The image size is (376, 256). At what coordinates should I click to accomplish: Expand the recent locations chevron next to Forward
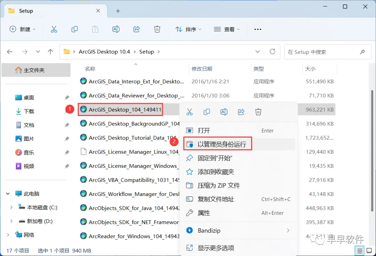pyautogui.click(x=38, y=52)
